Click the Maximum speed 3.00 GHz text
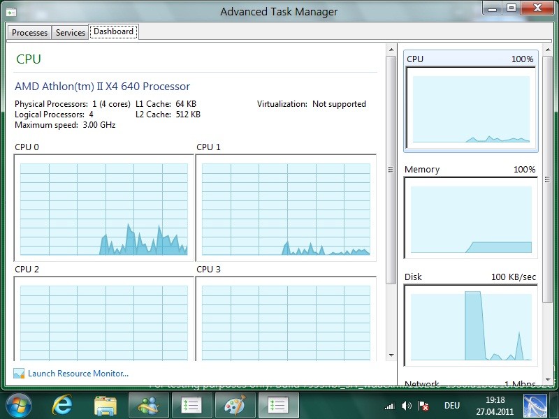559x419 pixels. pos(65,125)
